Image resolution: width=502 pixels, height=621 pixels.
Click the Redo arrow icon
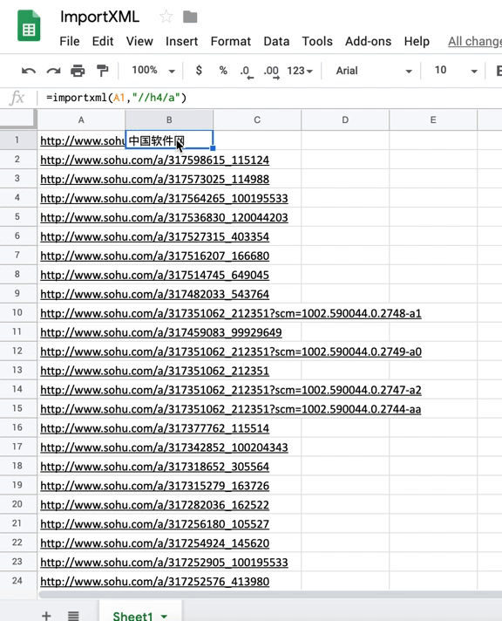[53, 71]
